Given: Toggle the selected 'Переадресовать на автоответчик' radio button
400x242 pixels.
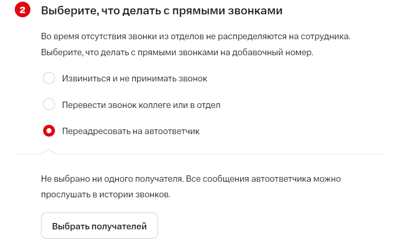Looking at the screenshot, I should click(x=49, y=131).
